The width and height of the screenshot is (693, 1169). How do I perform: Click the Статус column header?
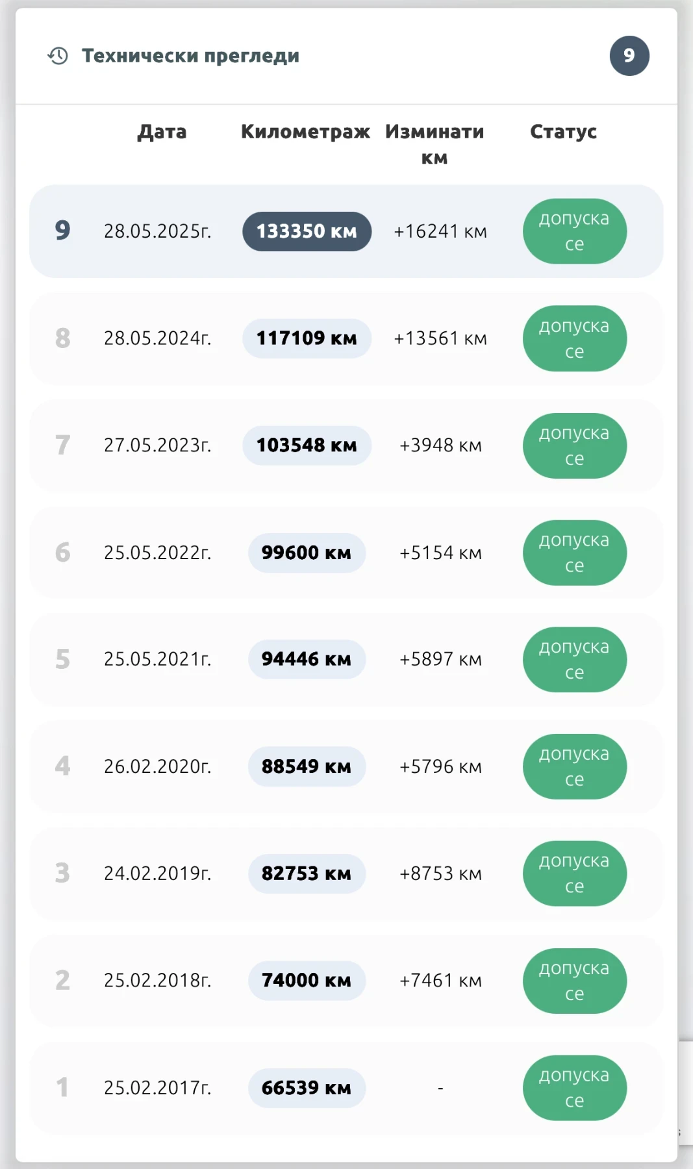click(563, 132)
